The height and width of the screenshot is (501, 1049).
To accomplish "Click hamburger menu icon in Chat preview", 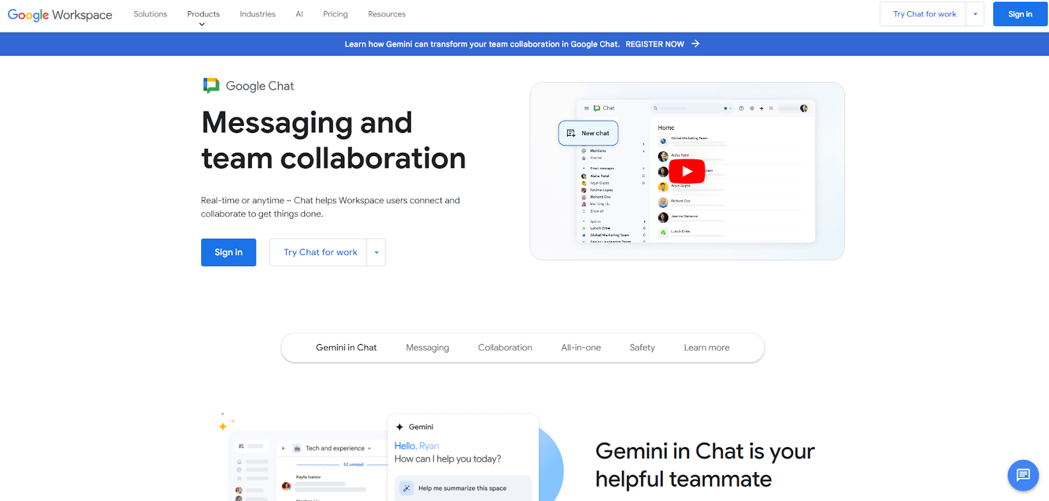I will (x=586, y=108).
